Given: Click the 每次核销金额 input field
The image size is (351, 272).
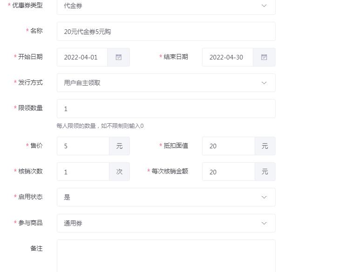Looking at the screenshot, I should 228,172.
